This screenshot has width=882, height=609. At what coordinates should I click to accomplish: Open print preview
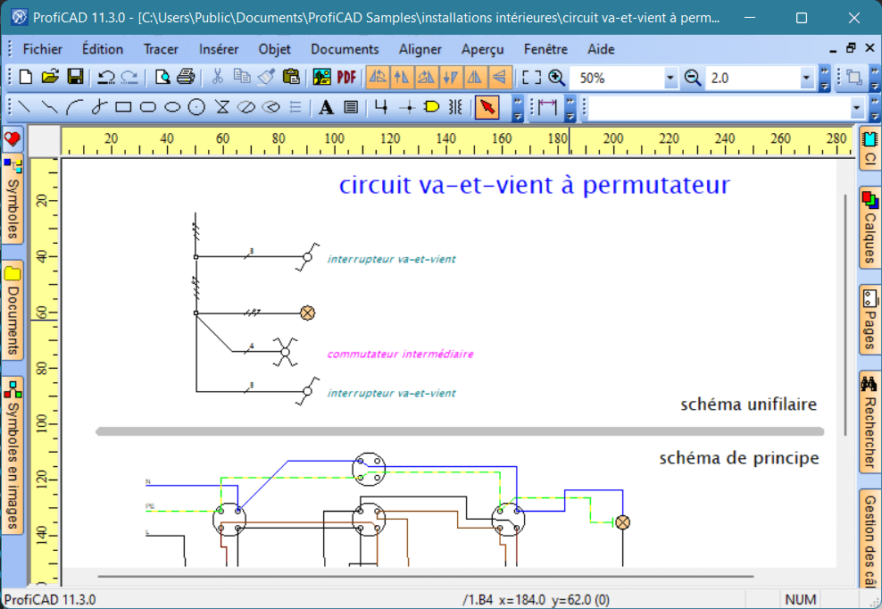click(x=162, y=77)
